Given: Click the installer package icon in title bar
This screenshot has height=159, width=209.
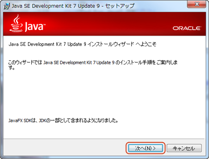Looking at the screenshot, I should coord(7,6).
